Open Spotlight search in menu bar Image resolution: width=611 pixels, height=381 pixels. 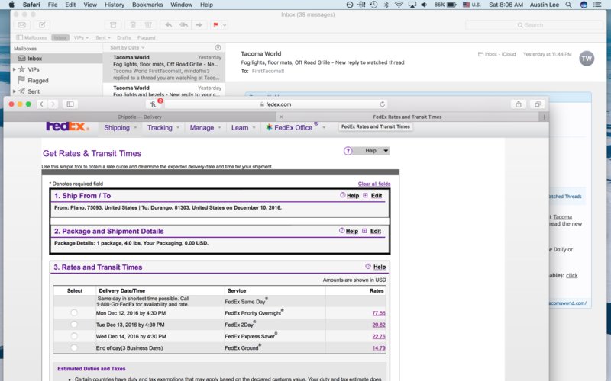pyautogui.click(x=568, y=5)
